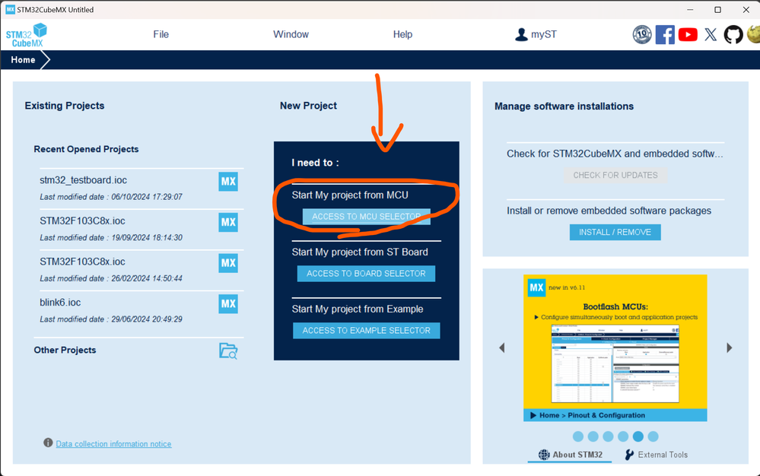The image size is (760, 476).
Task: Select the third carousel dot indicator
Action: tap(608, 436)
